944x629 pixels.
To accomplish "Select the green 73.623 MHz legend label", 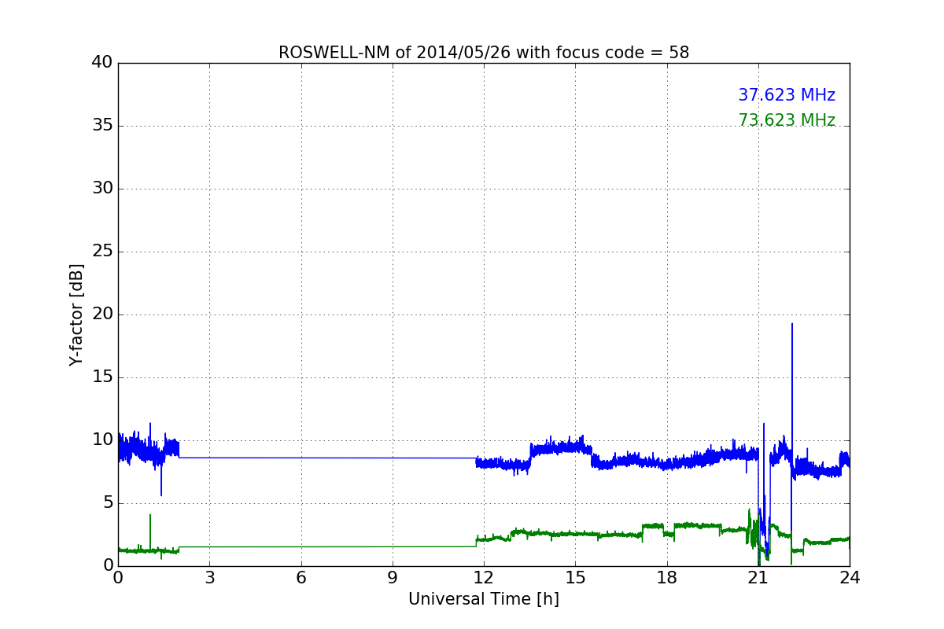I will pyautogui.click(x=787, y=120).
